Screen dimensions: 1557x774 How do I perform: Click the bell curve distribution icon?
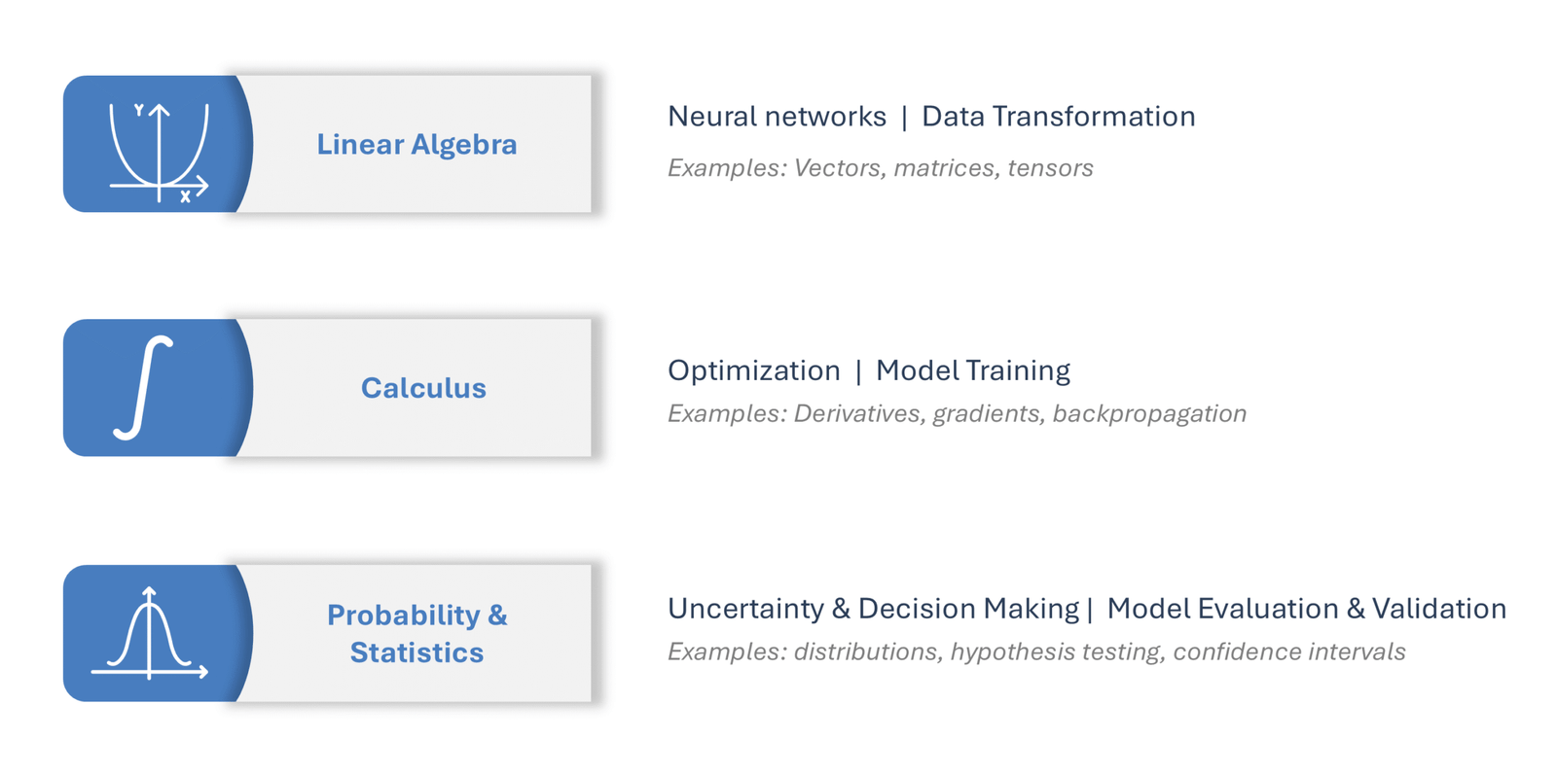point(149,633)
